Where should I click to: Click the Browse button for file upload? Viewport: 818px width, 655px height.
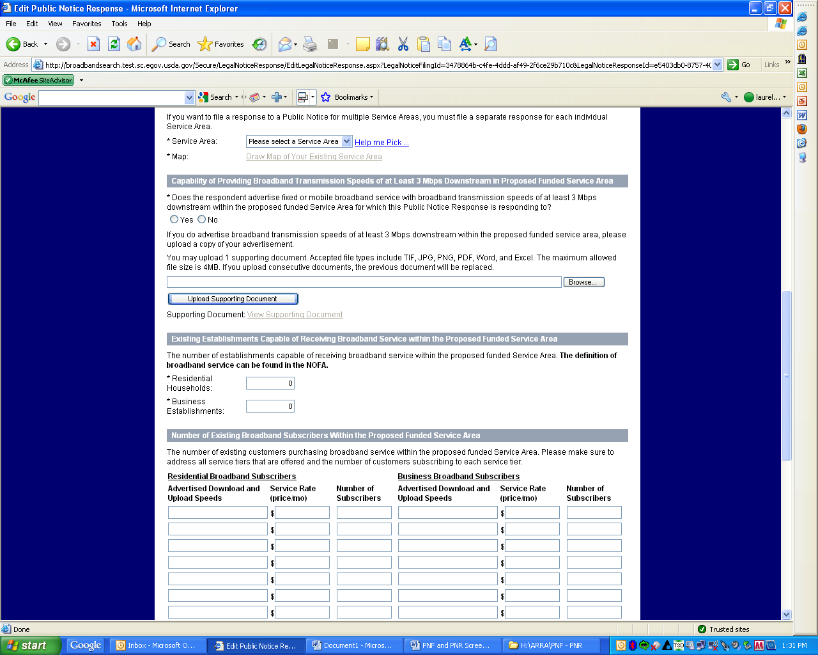point(583,282)
